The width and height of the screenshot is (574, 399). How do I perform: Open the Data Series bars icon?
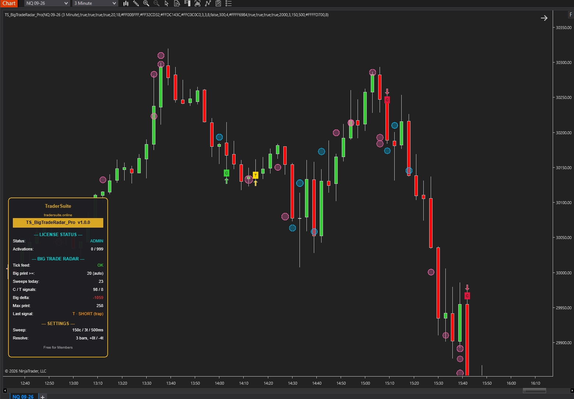[x=198, y=3]
